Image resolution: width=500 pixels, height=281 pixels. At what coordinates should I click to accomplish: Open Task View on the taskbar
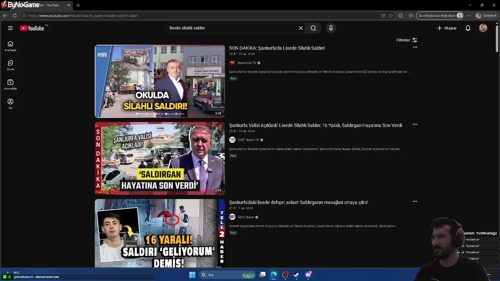click(262, 275)
